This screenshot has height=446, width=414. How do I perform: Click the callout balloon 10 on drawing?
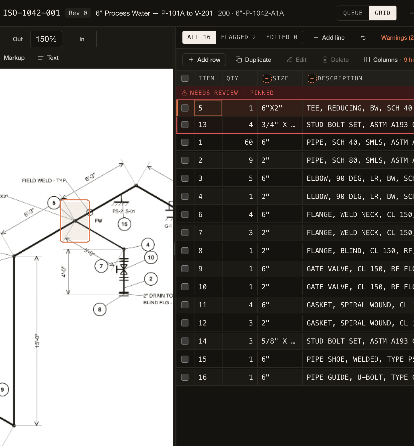click(x=151, y=257)
